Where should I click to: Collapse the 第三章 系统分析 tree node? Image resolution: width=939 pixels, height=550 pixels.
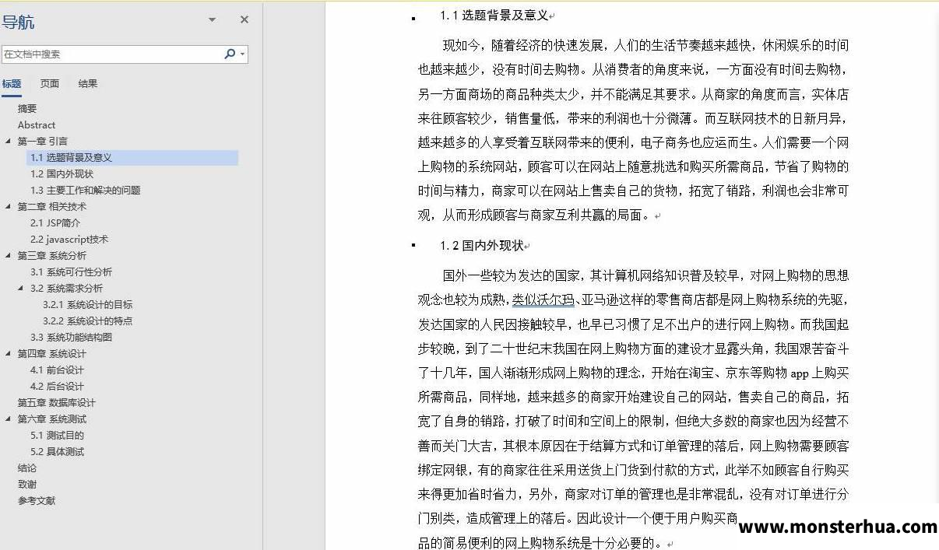9,256
